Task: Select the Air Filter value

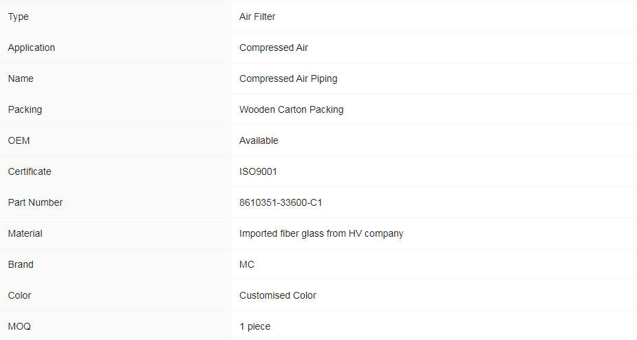Action: [x=257, y=17]
